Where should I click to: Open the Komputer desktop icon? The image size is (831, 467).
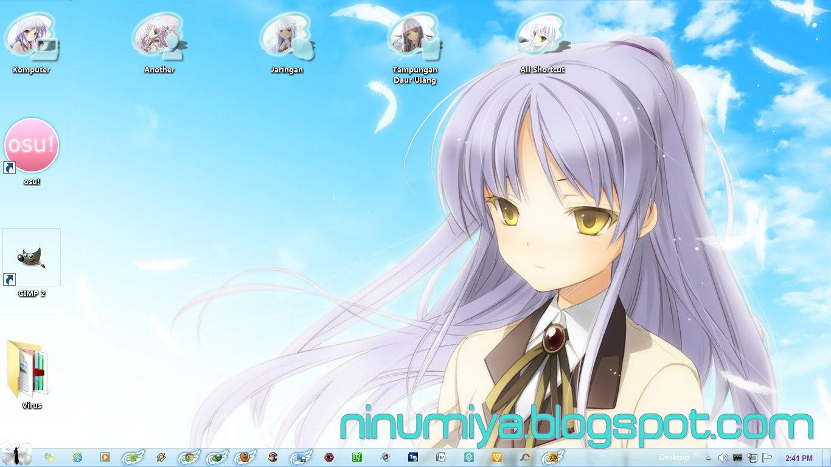coord(31,43)
